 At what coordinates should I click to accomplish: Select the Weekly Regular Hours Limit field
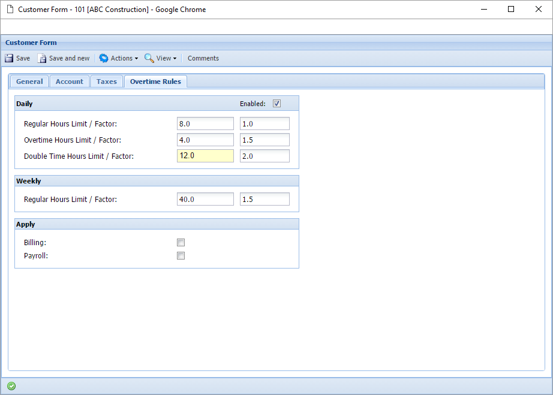click(205, 199)
